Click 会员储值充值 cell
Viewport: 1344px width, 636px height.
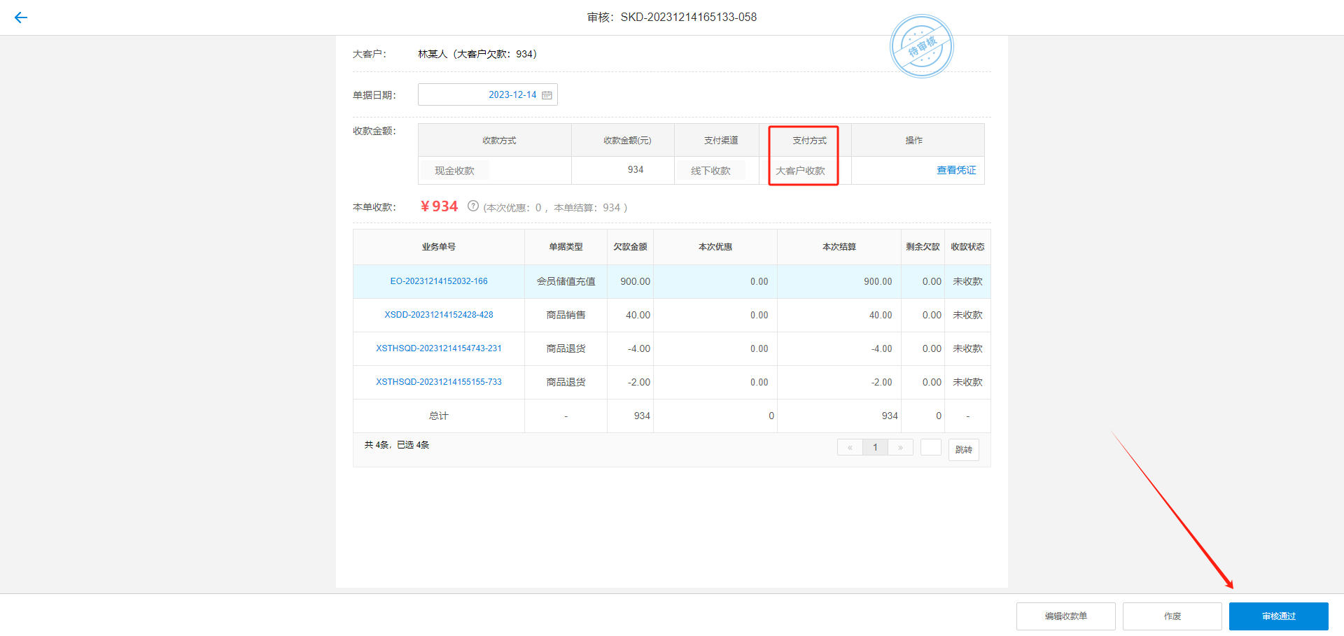[566, 281]
